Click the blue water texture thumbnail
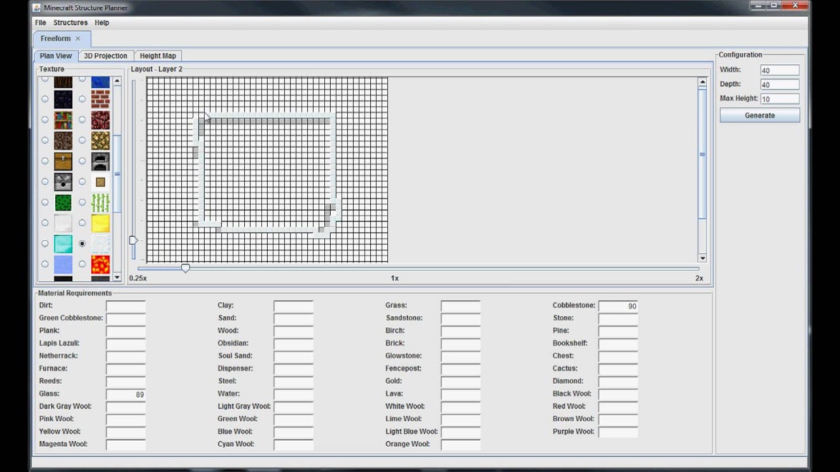Image resolution: width=840 pixels, height=472 pixels. pos(63,264)
